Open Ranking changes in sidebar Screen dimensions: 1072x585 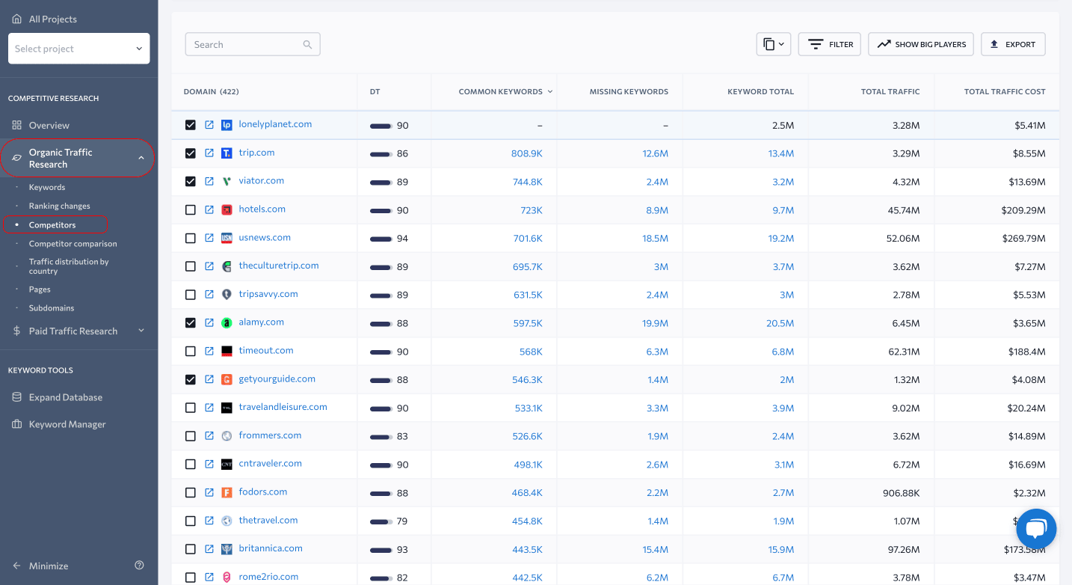(x=60, y=206)
